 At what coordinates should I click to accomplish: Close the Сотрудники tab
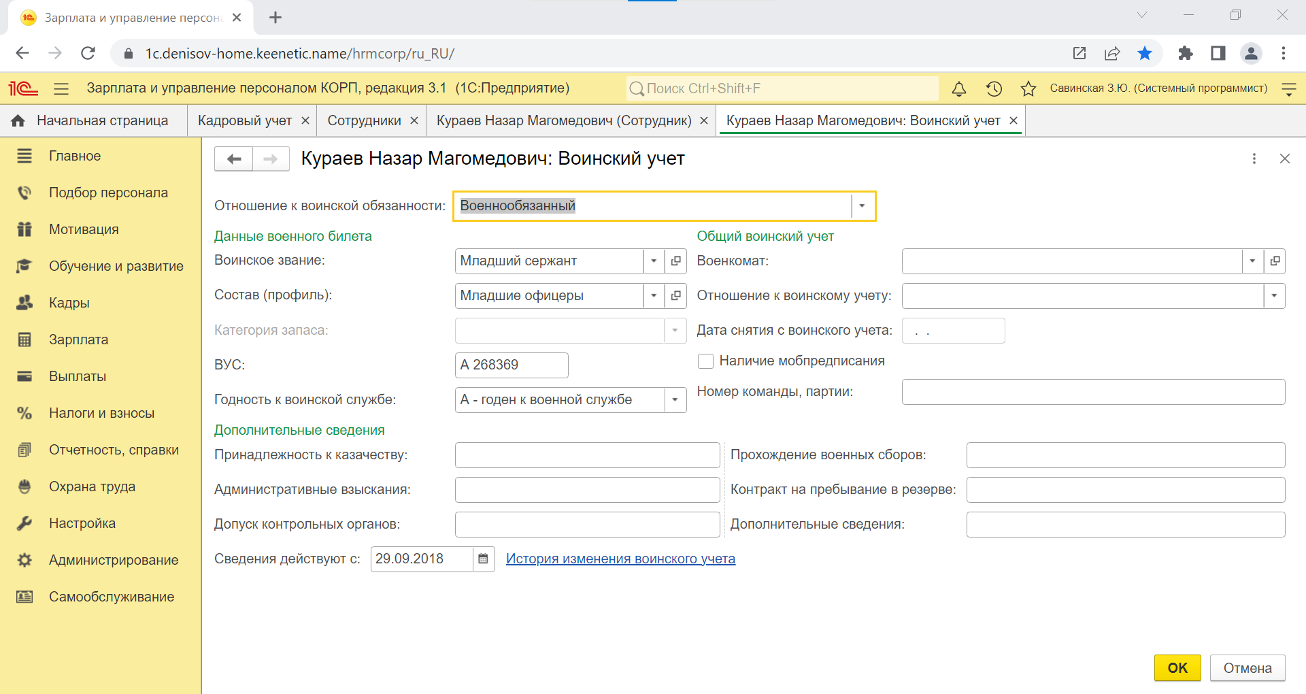414,120
